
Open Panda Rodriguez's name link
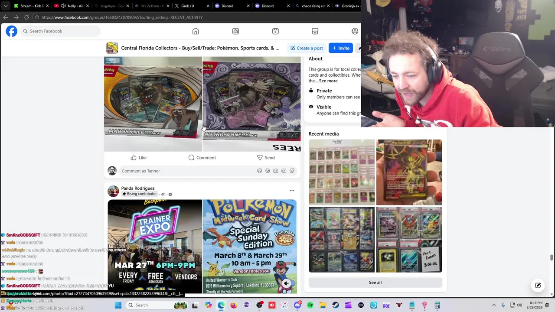tap(138, 188)
